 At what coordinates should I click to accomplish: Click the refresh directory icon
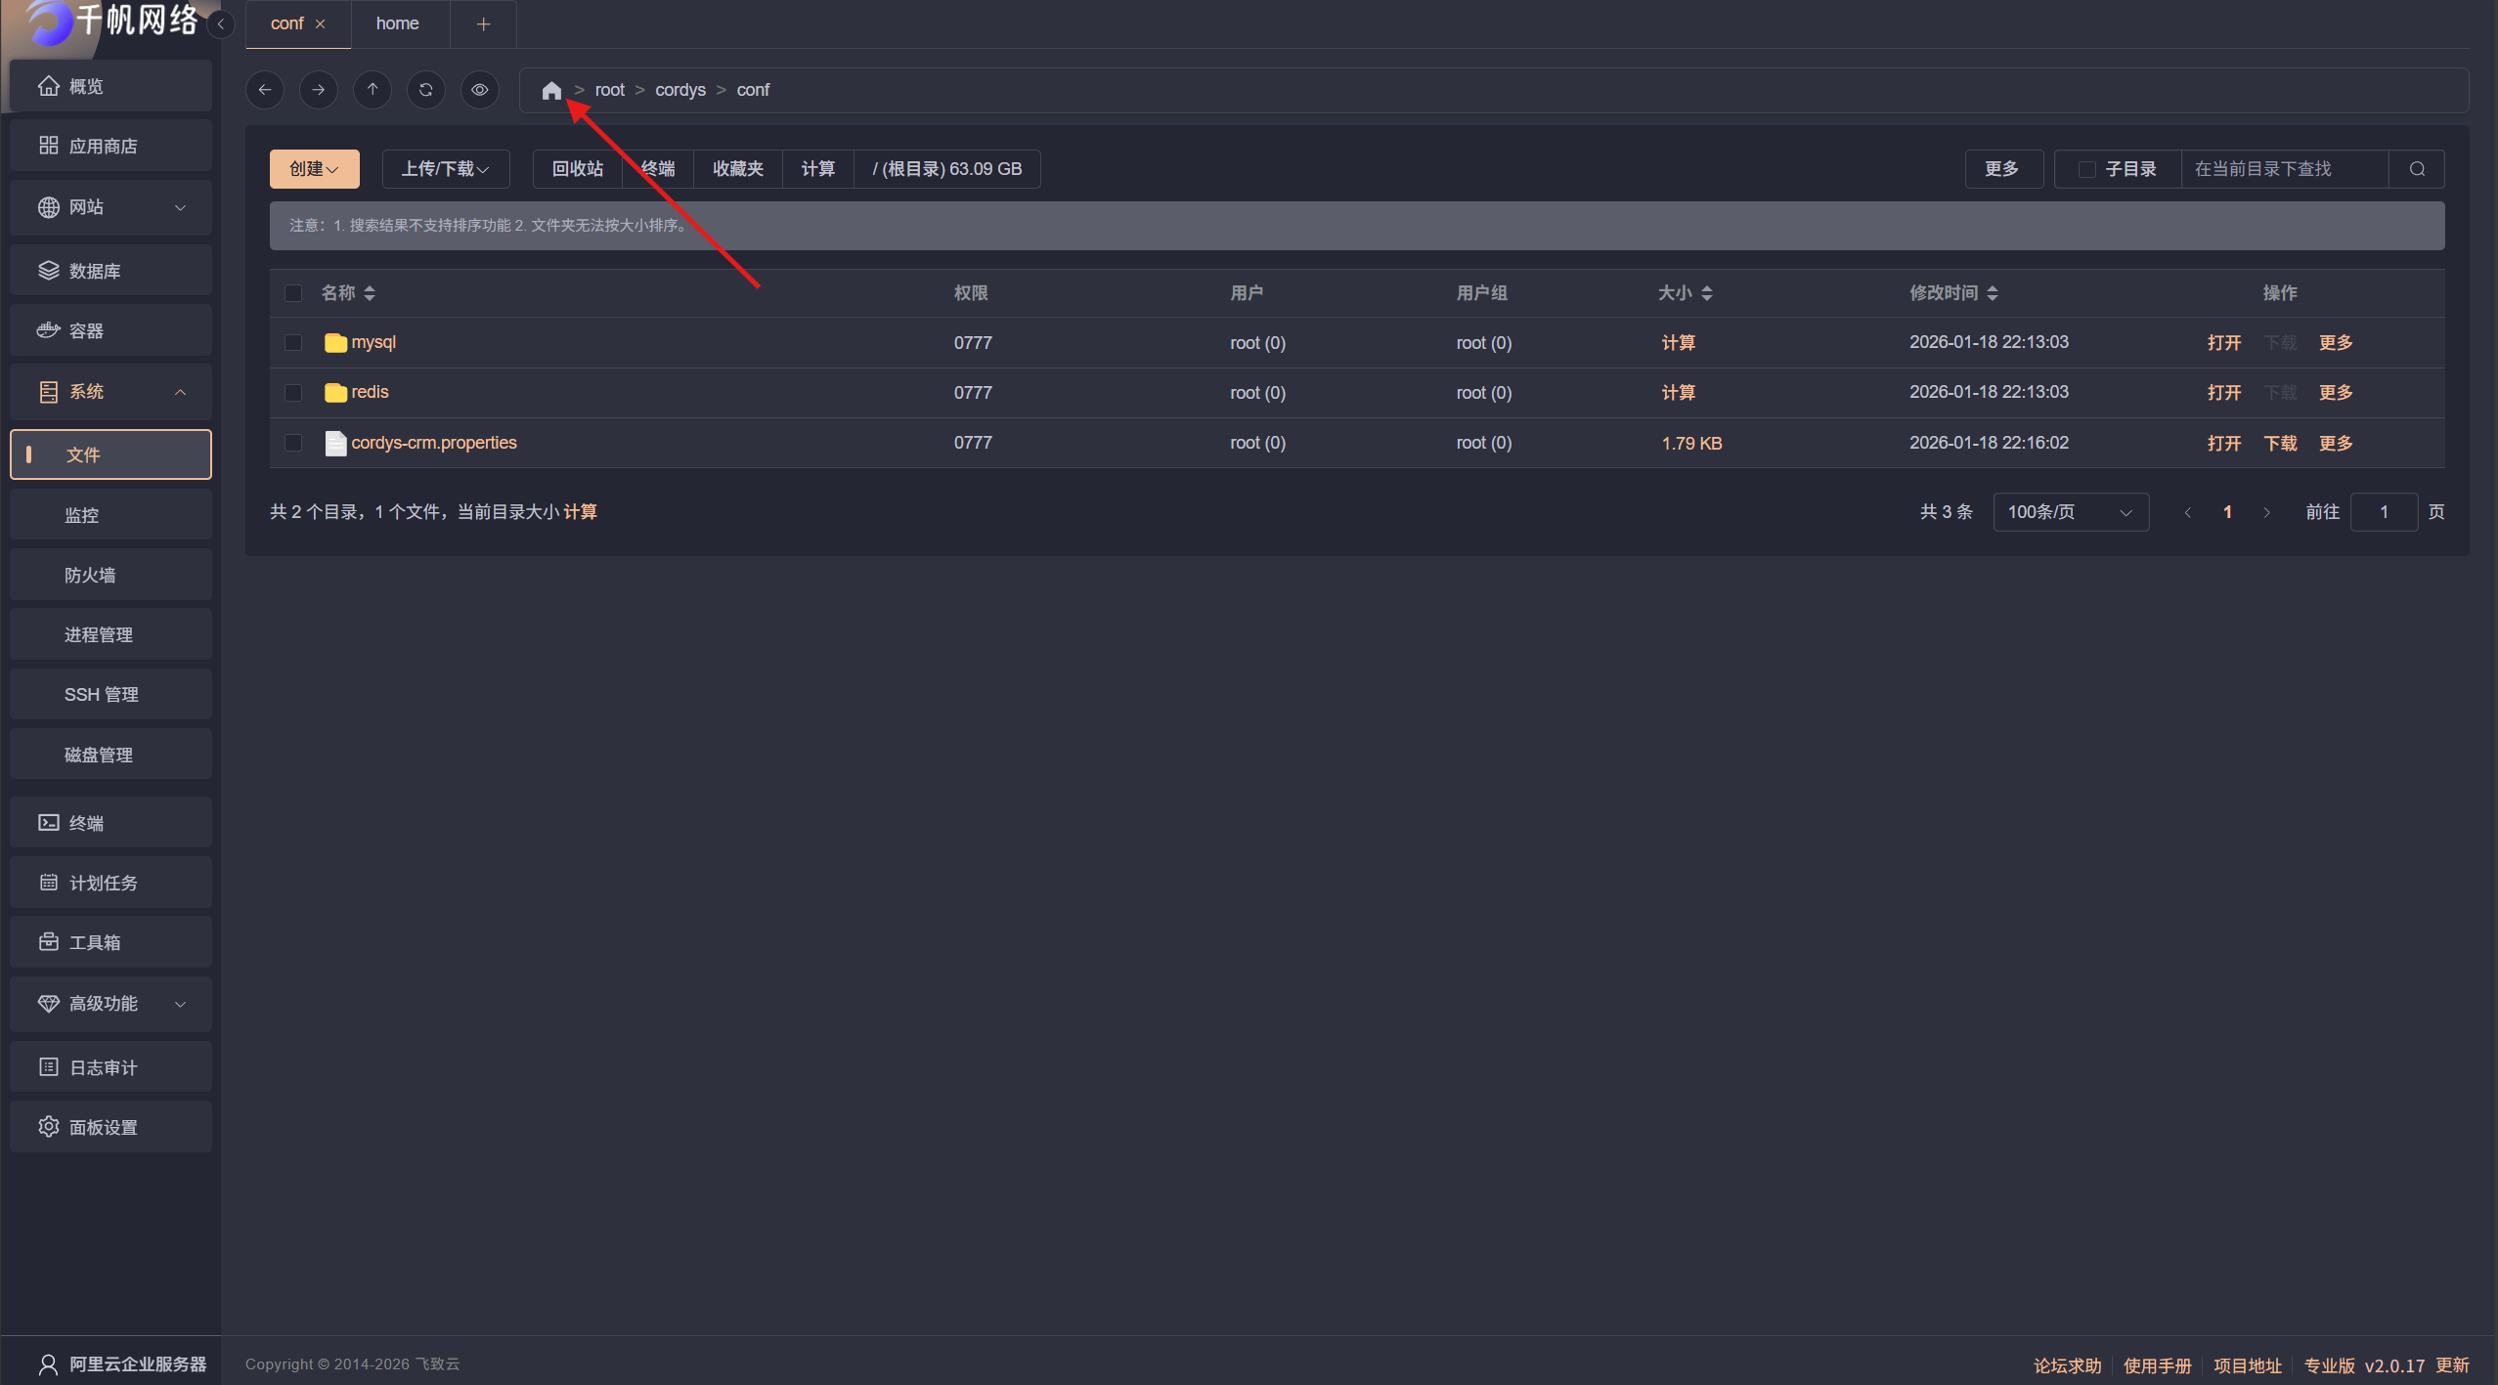pyautogui.click(x=426, y=90)
